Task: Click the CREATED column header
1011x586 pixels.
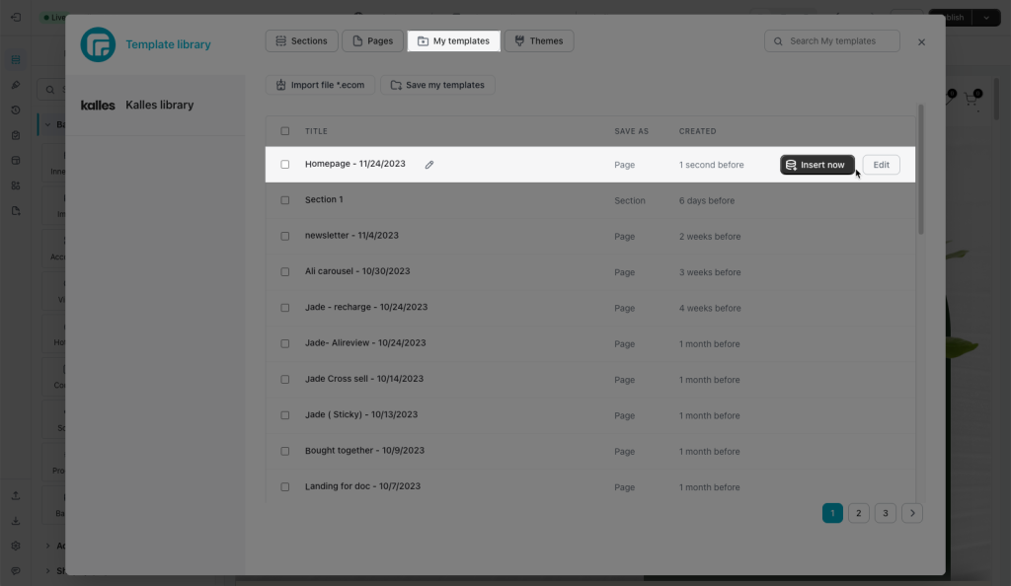Action: coord(697,131)
